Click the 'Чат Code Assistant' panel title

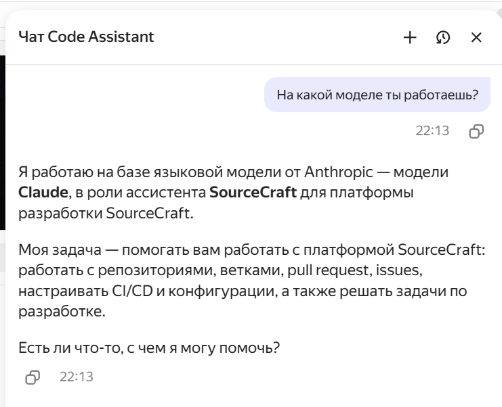coord(86,37)
